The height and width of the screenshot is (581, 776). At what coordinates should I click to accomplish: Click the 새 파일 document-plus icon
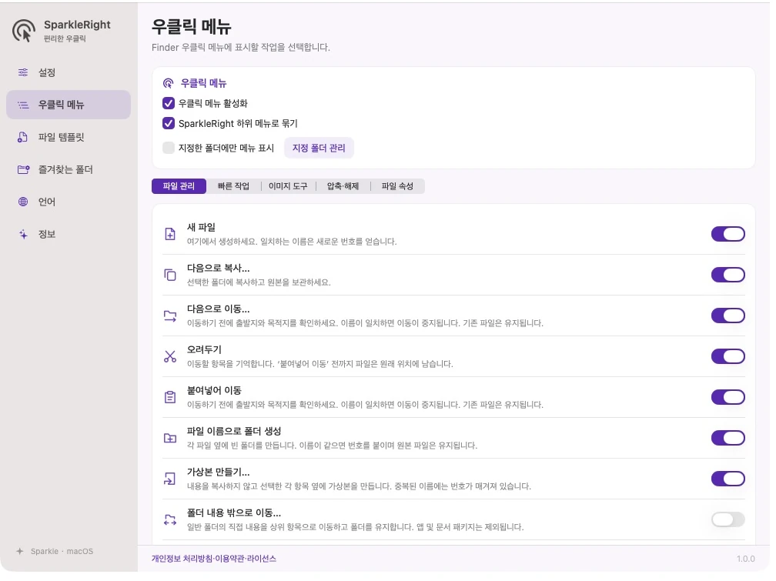pyautogui.click(x=169, y=234)
